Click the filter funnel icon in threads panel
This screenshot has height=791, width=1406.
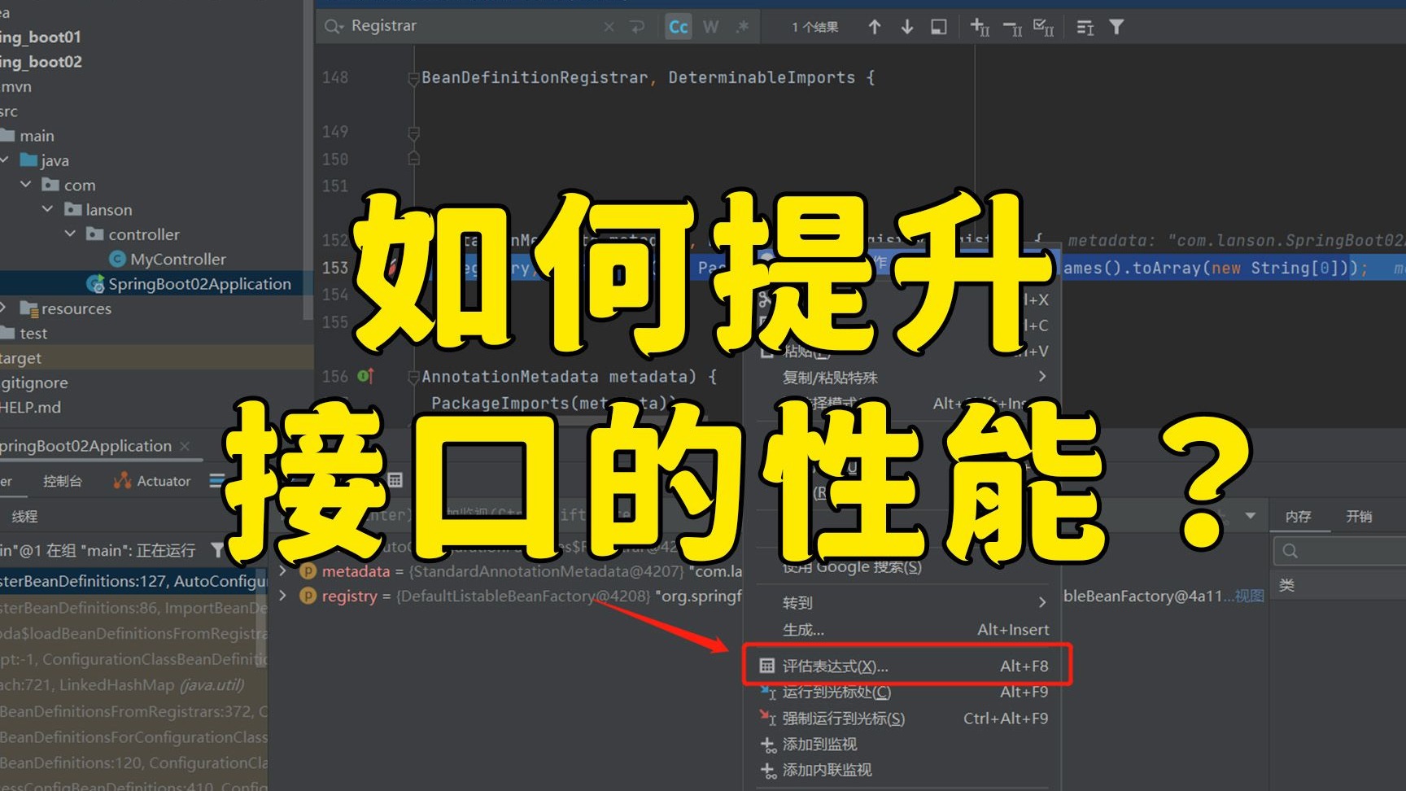point(218,550)
